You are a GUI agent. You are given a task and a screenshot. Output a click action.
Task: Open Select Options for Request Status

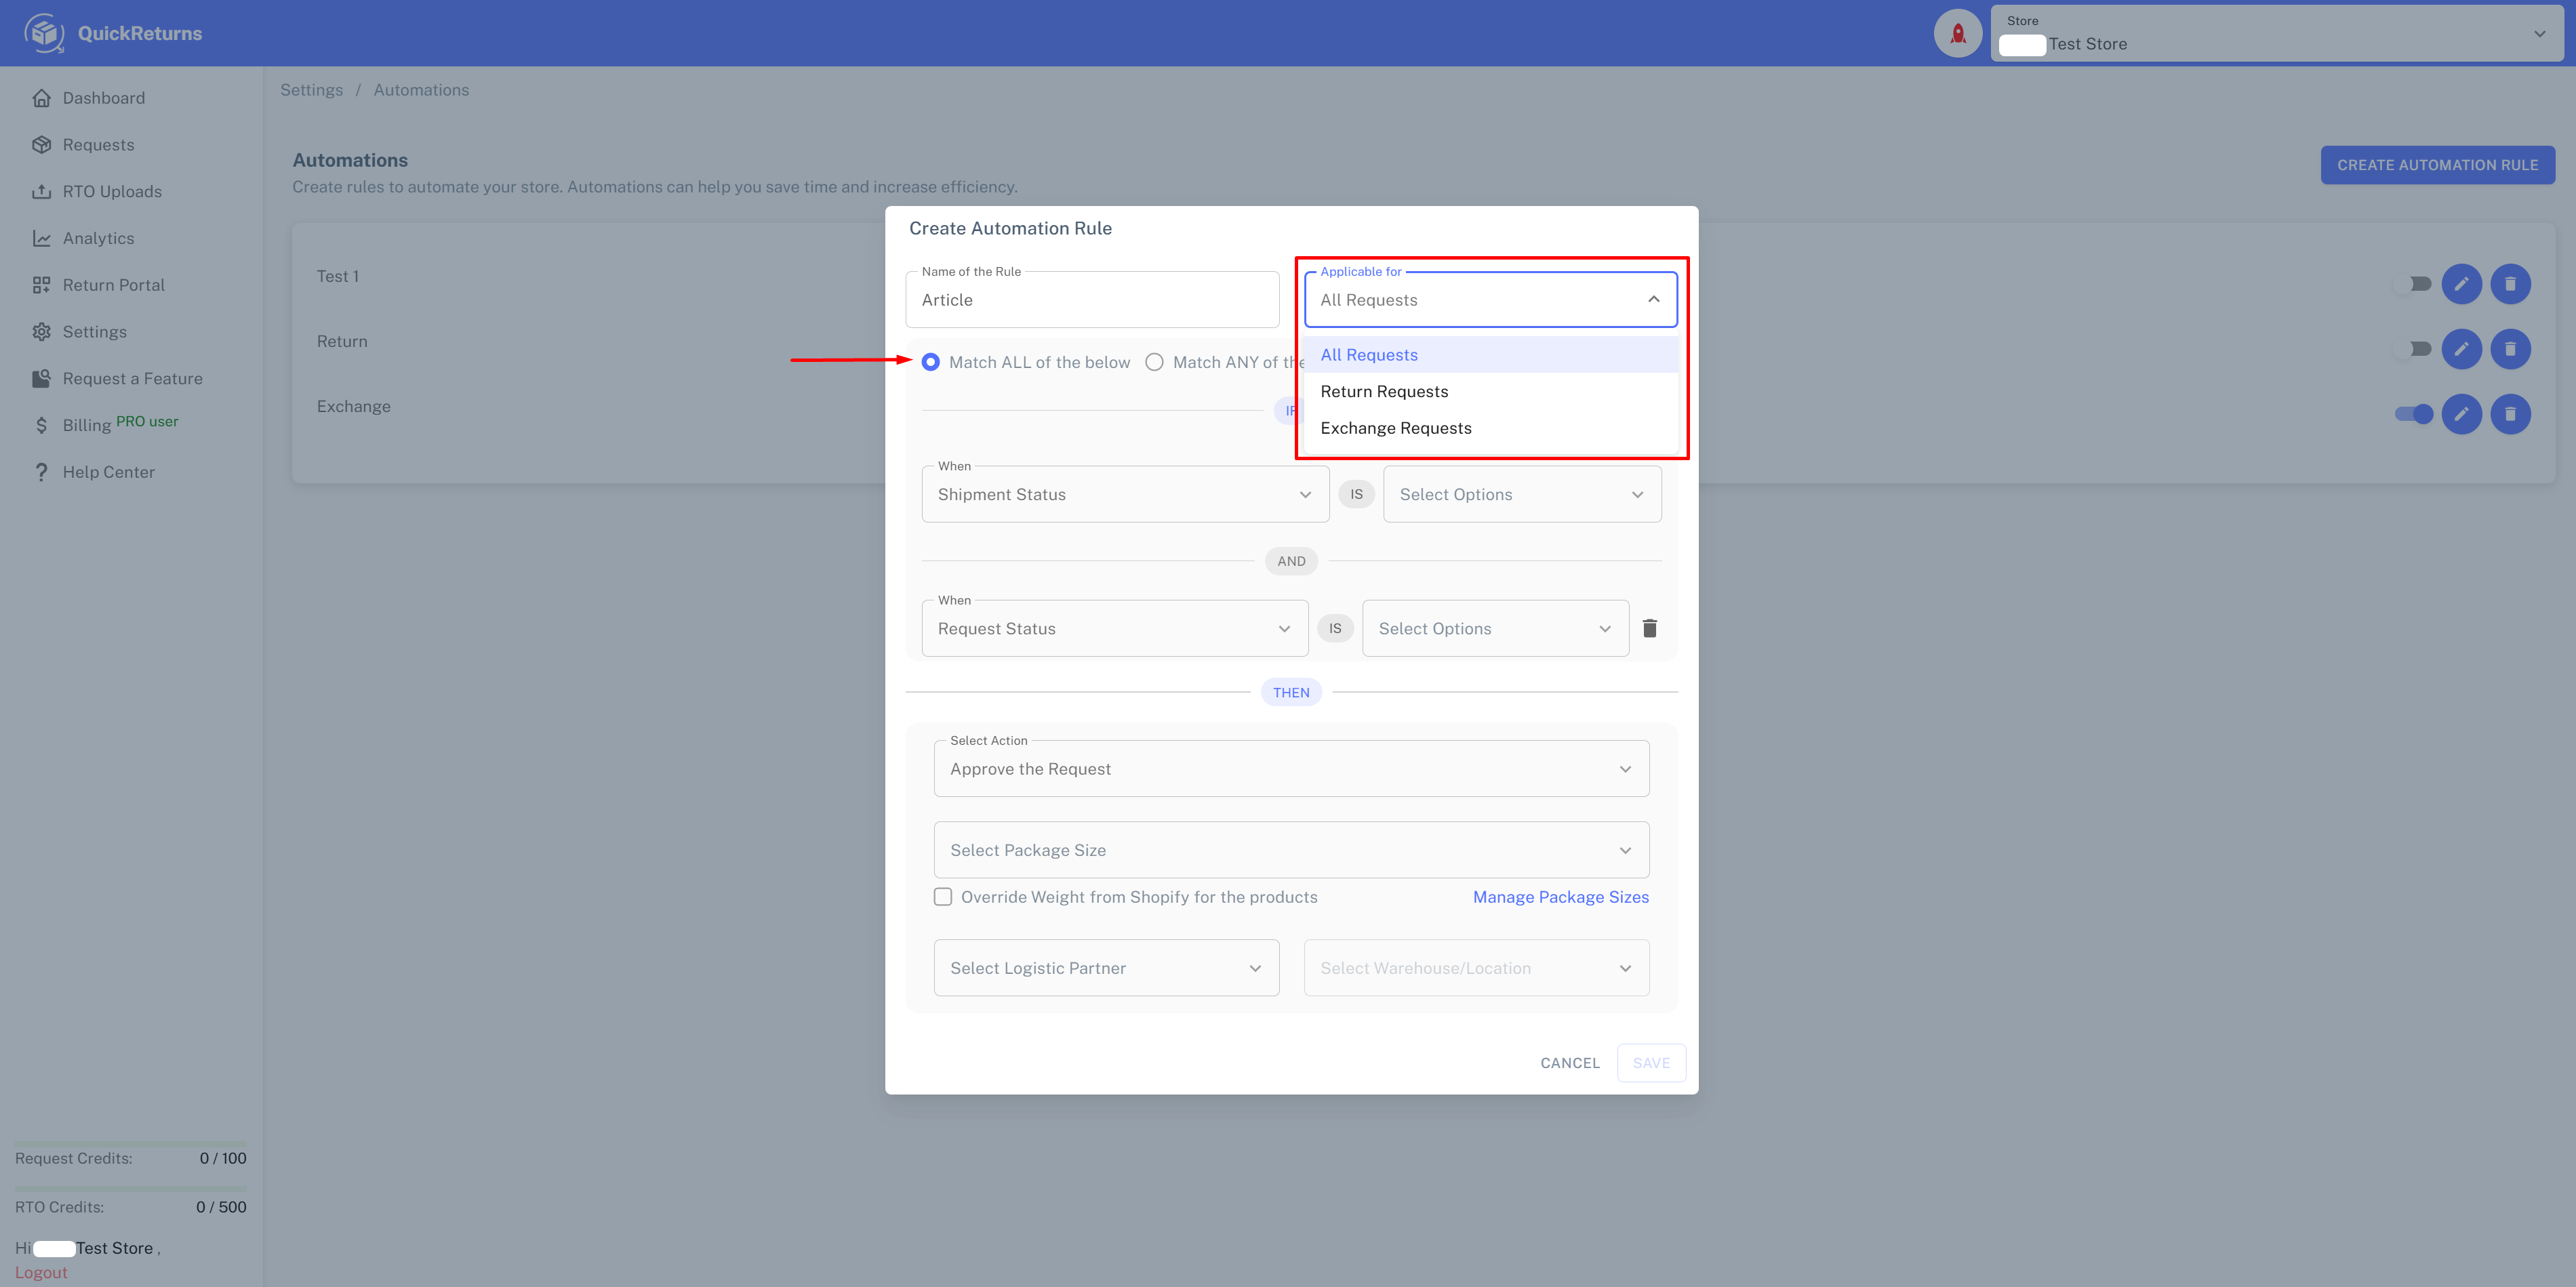click(x=1495, y=628)
